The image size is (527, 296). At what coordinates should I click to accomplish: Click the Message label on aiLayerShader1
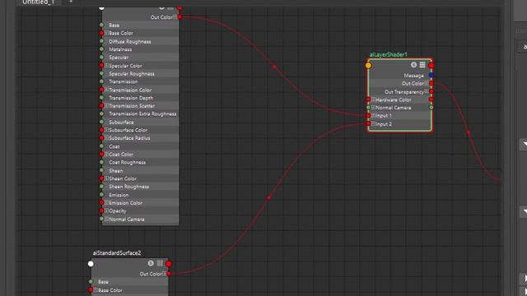pos(413,76)
